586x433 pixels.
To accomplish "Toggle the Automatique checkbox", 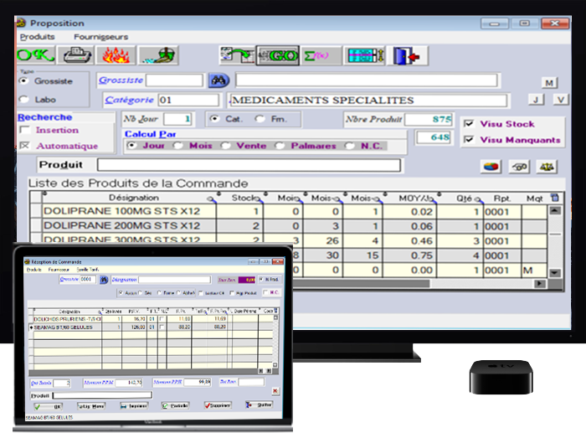I will coord(24,146).
